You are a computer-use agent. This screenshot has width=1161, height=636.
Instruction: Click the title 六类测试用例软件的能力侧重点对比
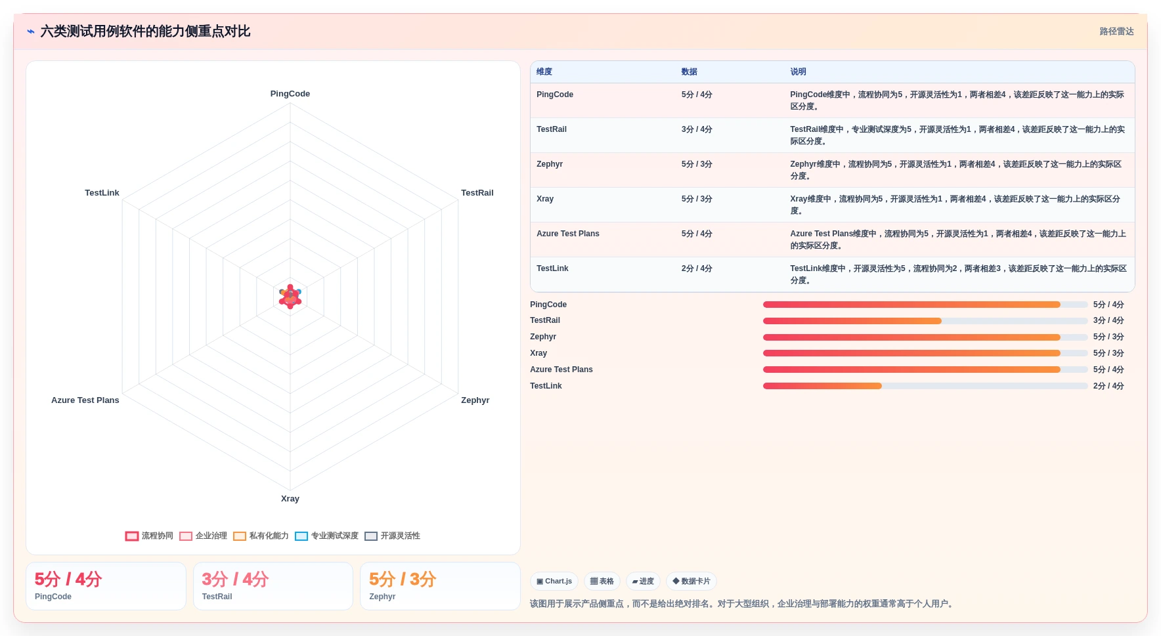[x=145, y=32]
